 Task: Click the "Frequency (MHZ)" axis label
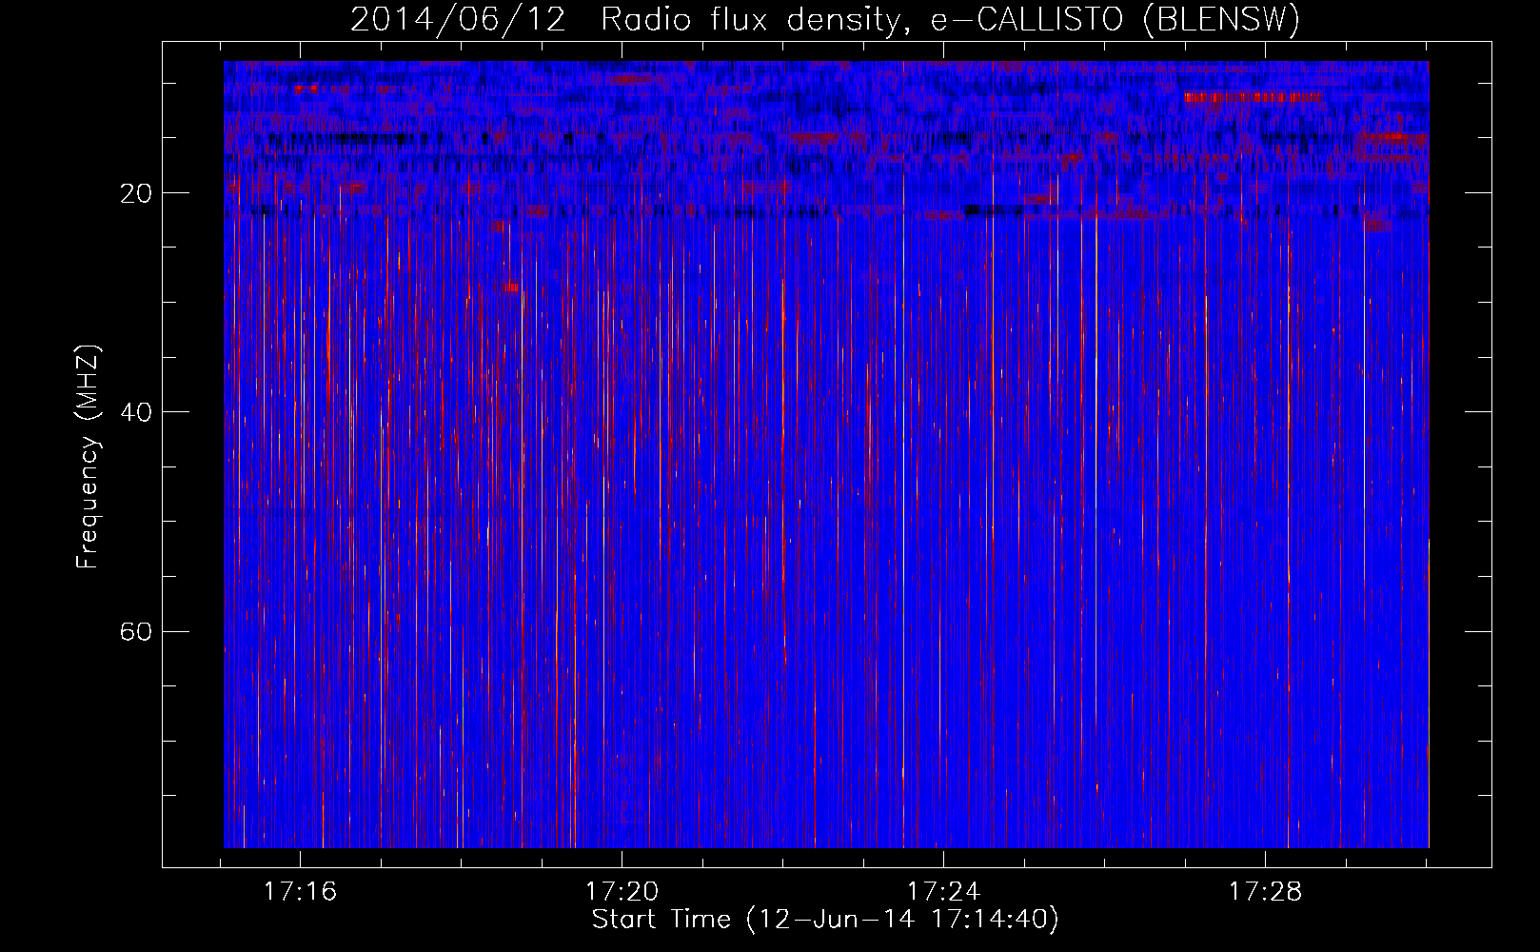87,458
